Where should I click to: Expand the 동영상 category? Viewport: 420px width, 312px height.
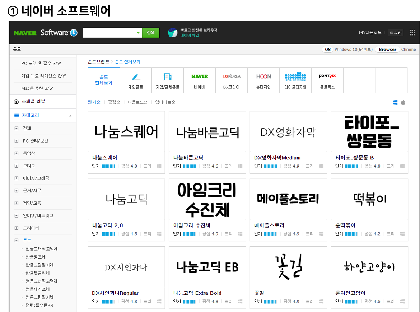coord(17,153)
